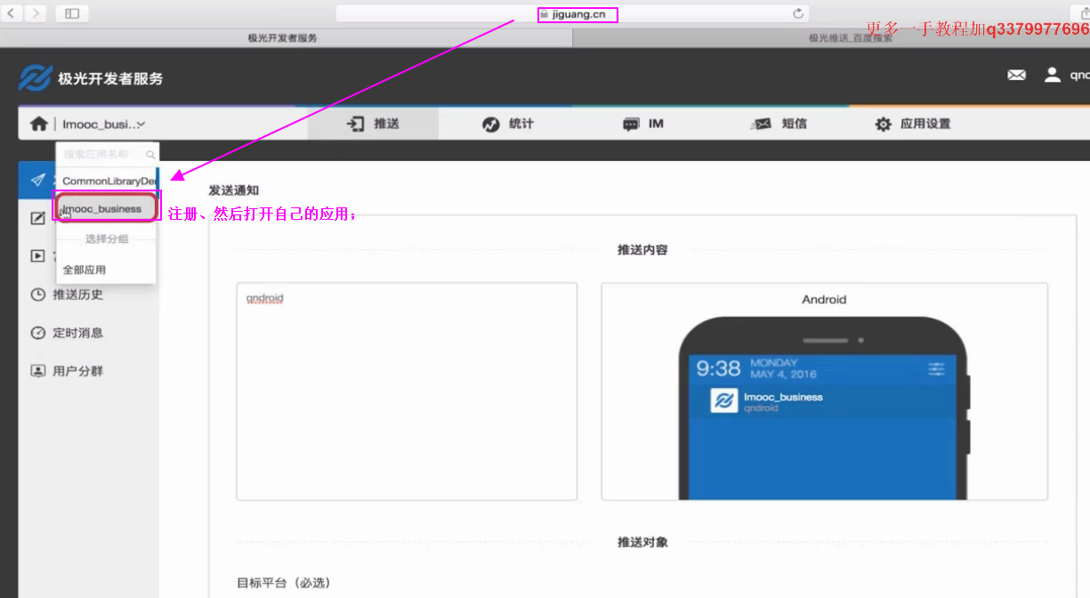Click the 短信 flying envelope icon
Image resolution: width=1090 pixels, height=598 pixels.
[x=761, y=125]
